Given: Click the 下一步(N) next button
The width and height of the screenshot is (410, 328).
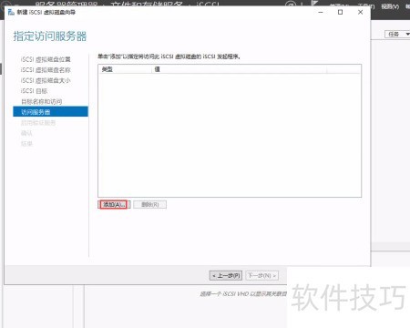Looking at the screenshot, I should point(261,276).
